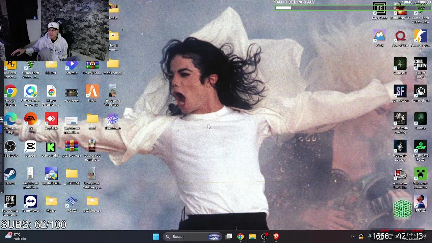
Task: Open File Explorer from the taskbar
Action: click(x=252, y=237)
